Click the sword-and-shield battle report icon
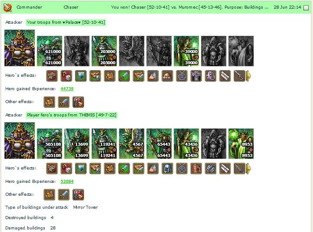The image size is (313, 232). 8,8
